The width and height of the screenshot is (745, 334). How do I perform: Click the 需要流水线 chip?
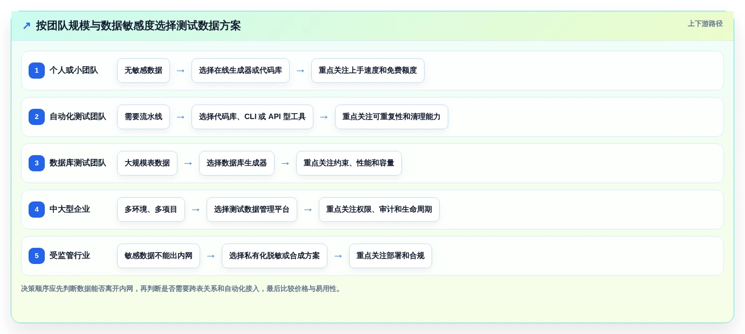pyautogui.click(x=143, y=117)
